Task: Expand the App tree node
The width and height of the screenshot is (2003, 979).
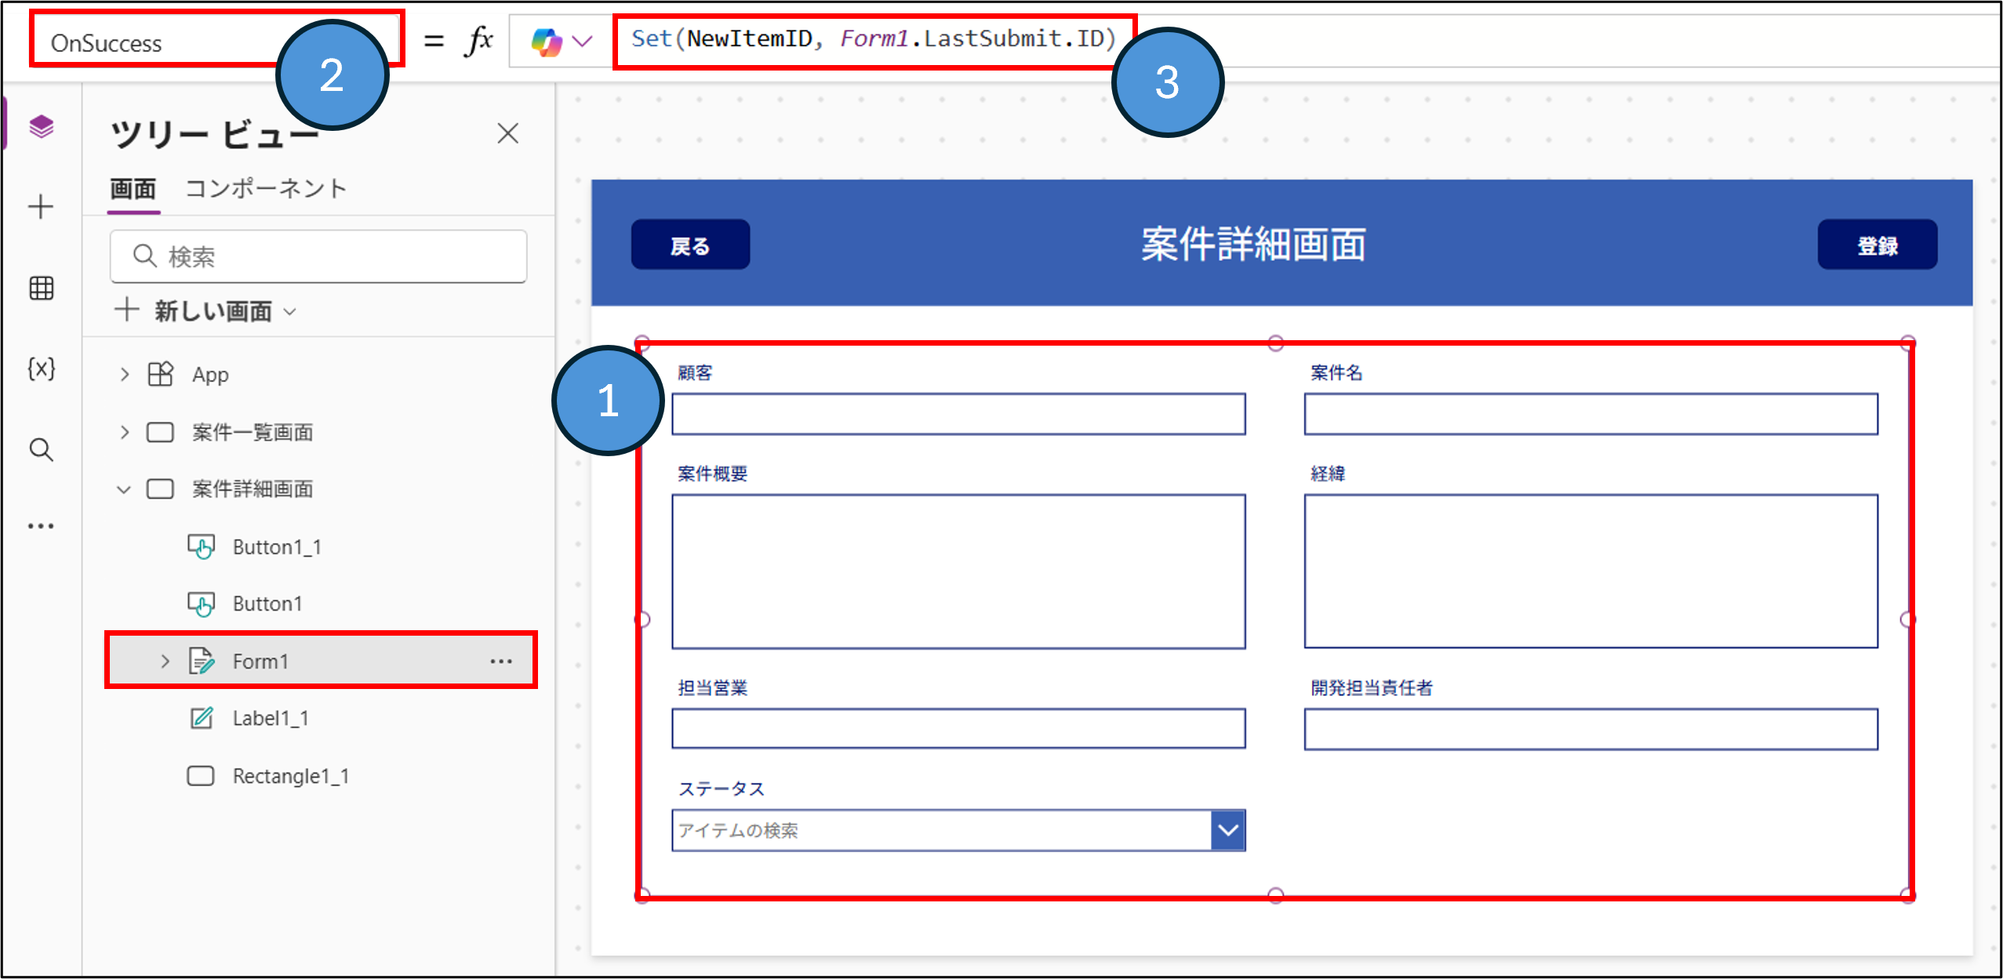Action: (x=125, y=375)
